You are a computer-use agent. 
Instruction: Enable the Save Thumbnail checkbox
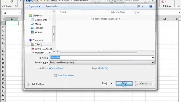click(55, 76)
